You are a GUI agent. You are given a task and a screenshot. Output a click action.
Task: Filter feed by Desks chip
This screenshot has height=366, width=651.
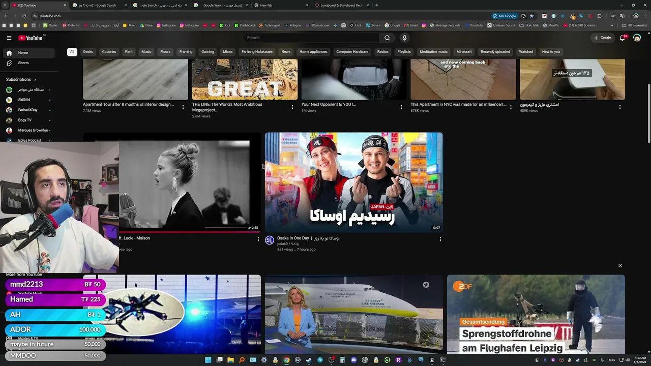(88, 52)
